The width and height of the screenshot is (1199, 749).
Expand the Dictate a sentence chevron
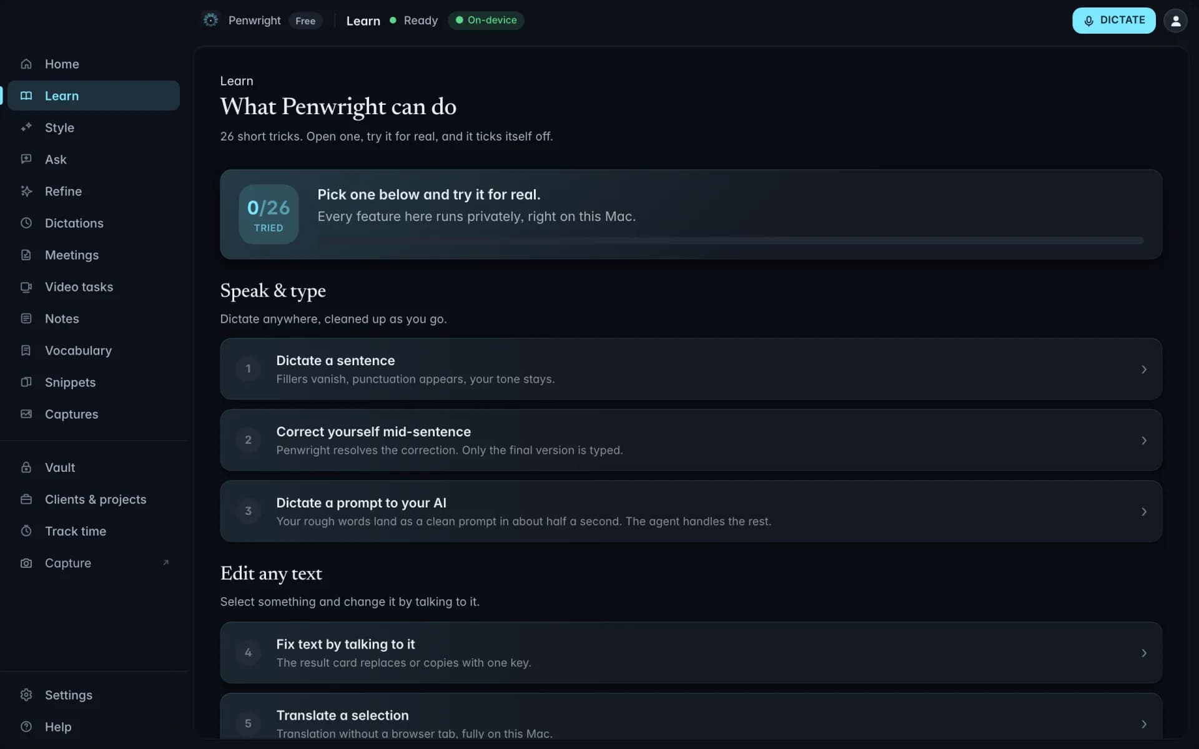(1143, 370)
